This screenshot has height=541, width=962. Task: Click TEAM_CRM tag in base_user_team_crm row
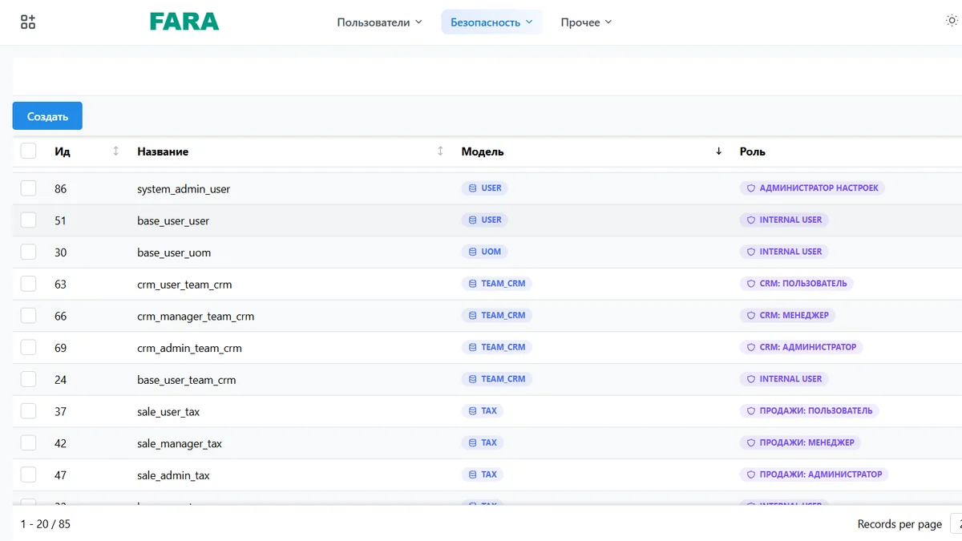(x=497, y=379)
